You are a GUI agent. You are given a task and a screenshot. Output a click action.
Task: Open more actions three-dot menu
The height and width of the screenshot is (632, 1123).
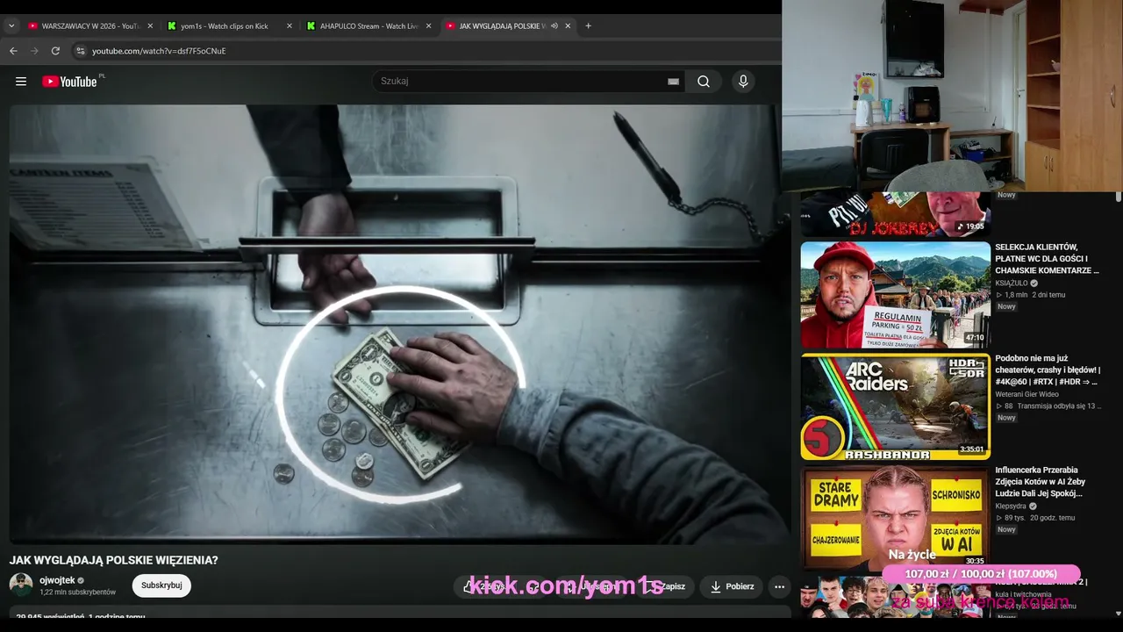pos(779,586)
